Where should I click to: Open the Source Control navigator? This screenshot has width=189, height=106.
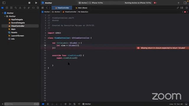pos(7,8)
